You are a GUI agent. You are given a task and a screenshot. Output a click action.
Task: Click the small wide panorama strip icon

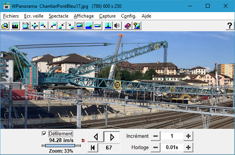[98, 26]
